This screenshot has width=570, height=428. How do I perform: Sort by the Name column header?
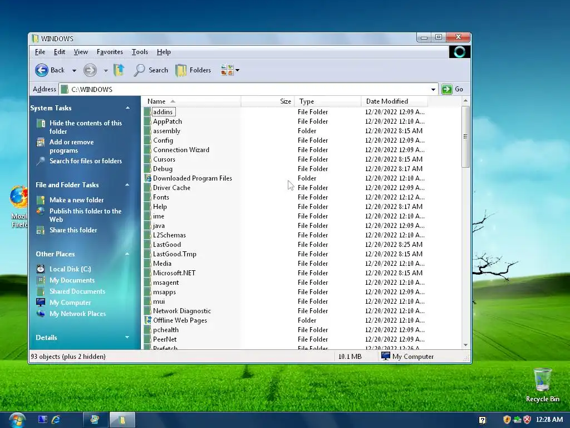[191, 101]
